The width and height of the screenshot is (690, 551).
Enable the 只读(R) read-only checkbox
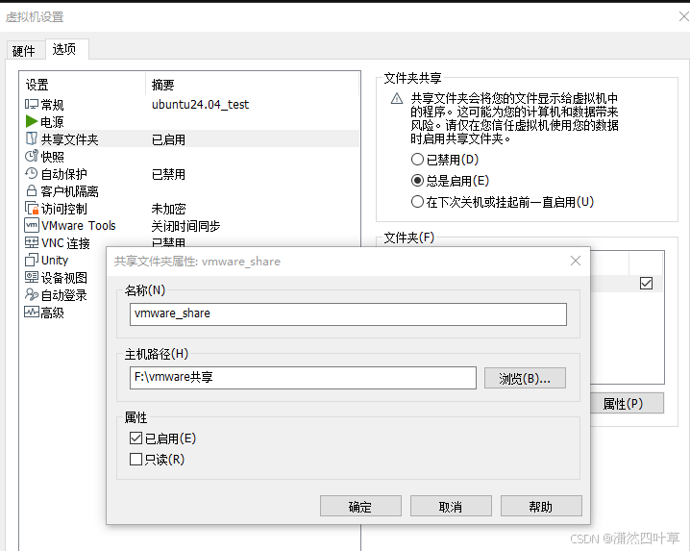pos(136,460)
